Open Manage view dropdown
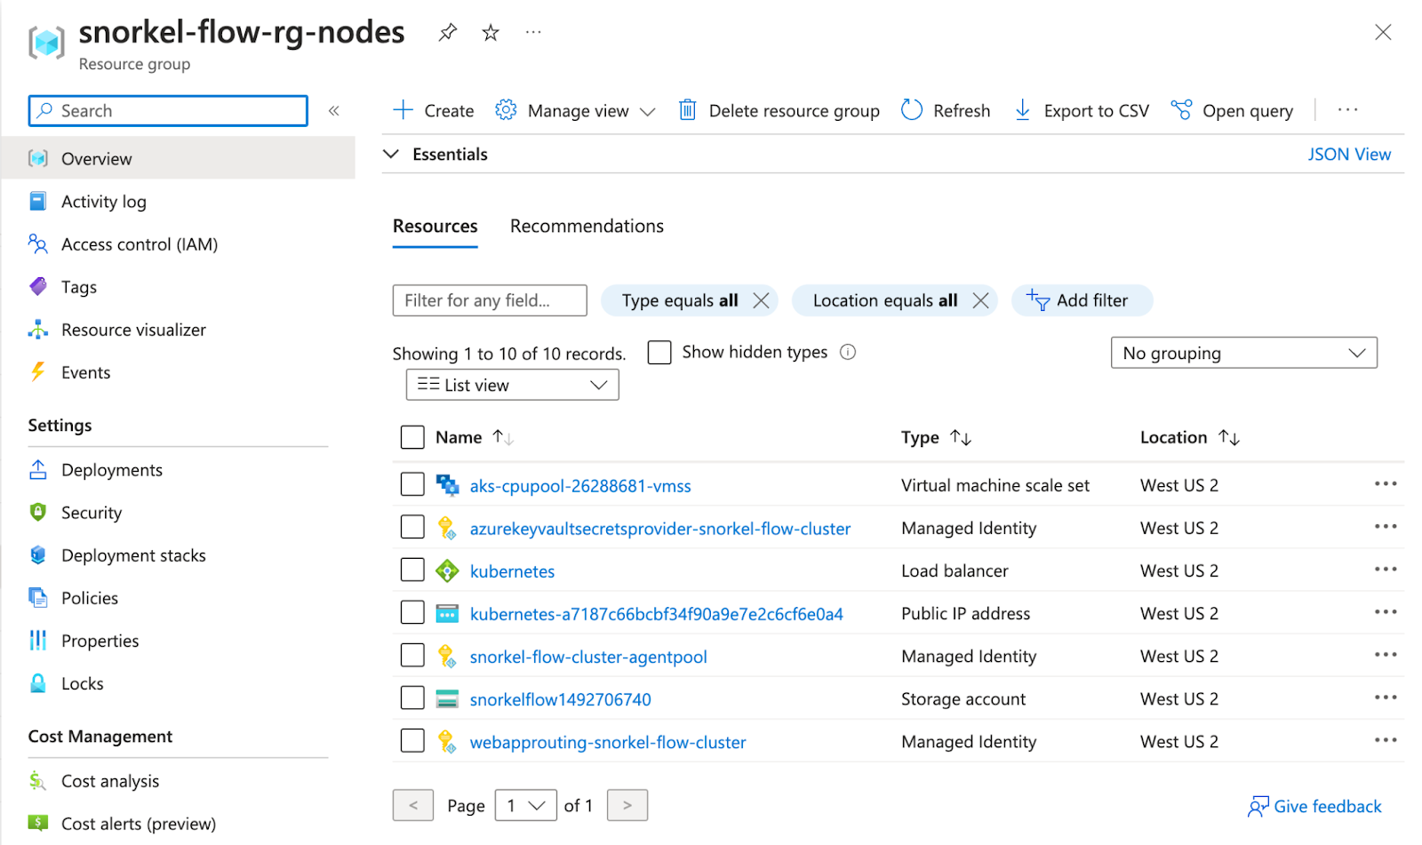 pyautogui.click(x=576, y=111)
